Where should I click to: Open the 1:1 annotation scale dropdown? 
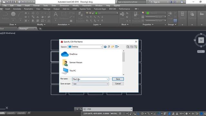pos(182,113)
